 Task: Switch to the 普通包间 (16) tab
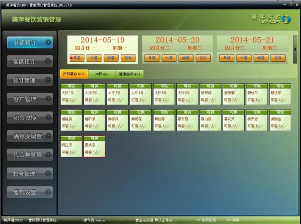129,74
